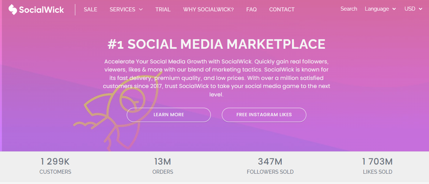
Task: Expand the Services chevron arrow
Action: coord(141,10)
